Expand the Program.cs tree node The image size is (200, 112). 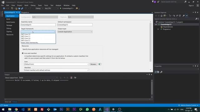click(x=158, y=29)
